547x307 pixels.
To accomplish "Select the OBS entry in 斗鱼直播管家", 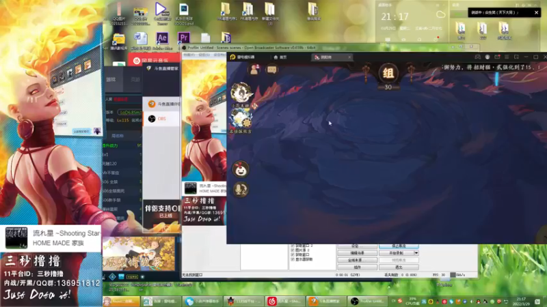I will coord(161,119).
